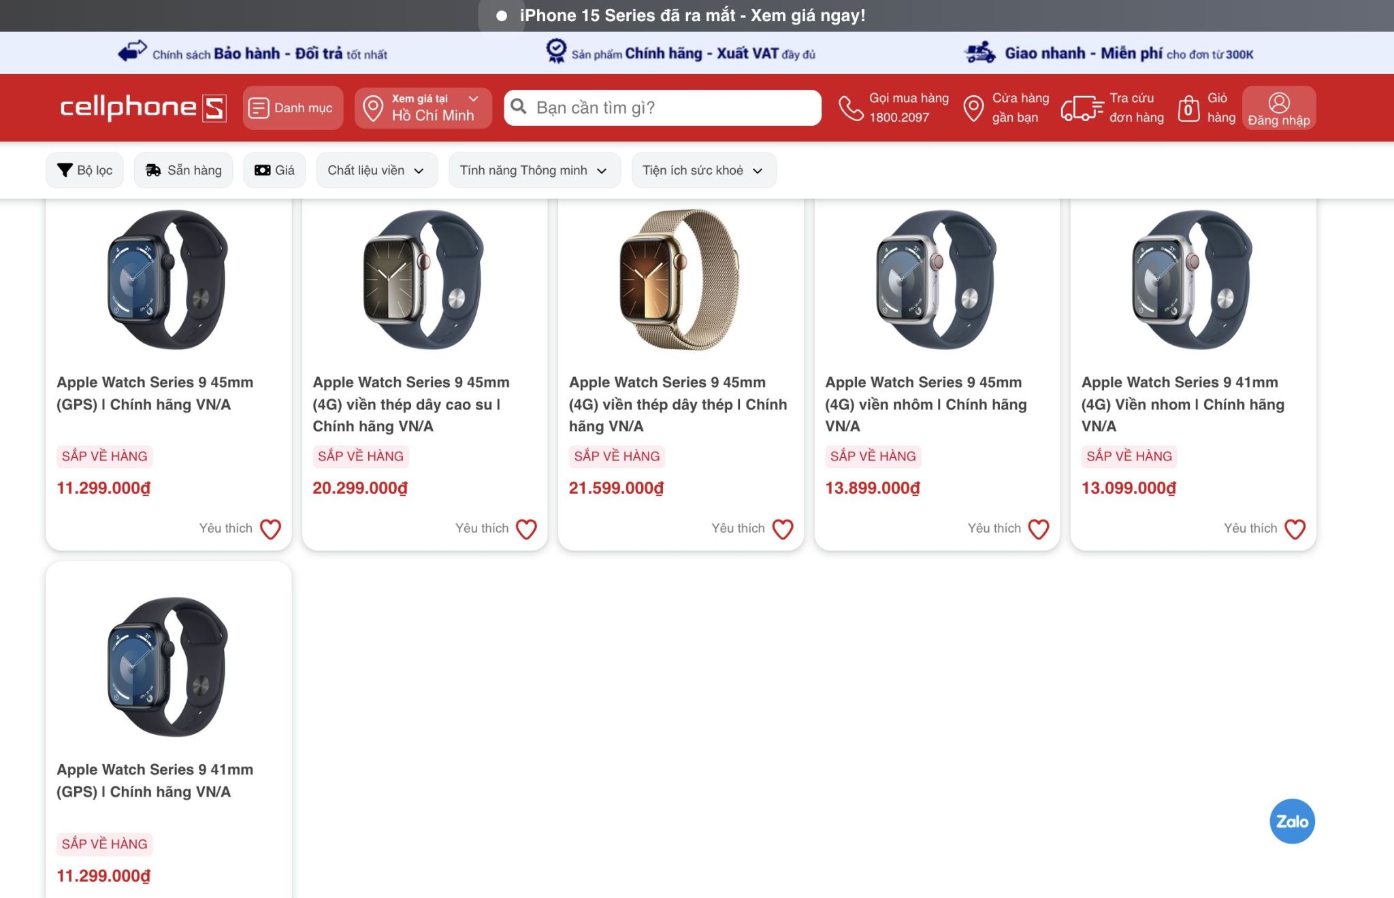The width and height of the screenshot is (1394, 898).
Task: Toggle heart on 21.599.000đ steel band watch
Action: (783, 529)
